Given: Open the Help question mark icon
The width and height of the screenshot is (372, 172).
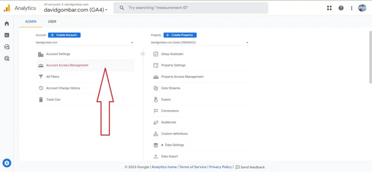Looking at the screenshot, I should coord(341,8).
